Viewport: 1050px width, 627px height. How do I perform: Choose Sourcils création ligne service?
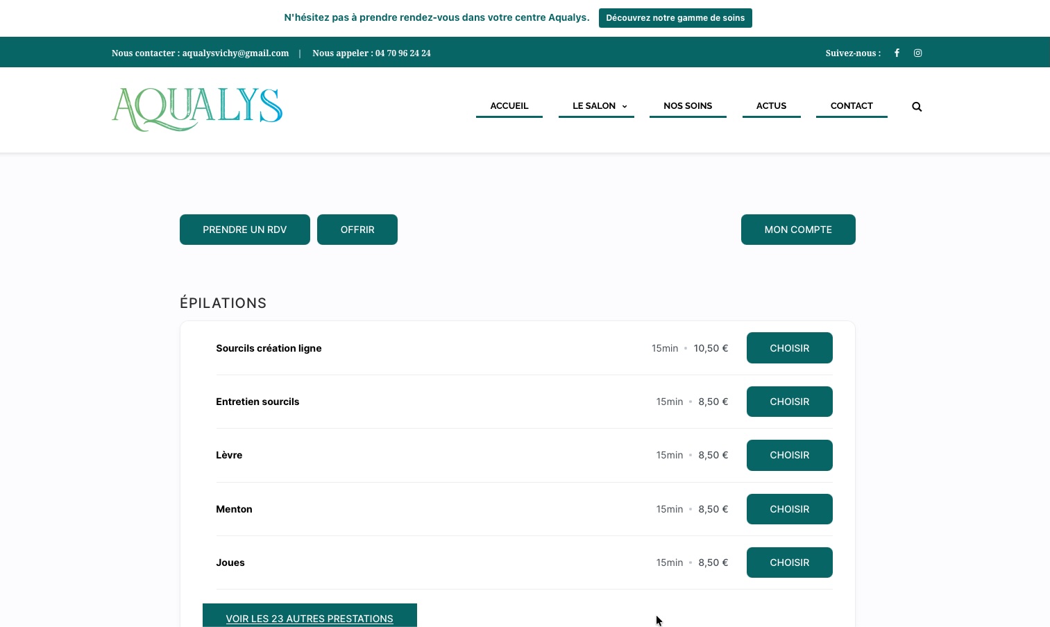(789, 348)
